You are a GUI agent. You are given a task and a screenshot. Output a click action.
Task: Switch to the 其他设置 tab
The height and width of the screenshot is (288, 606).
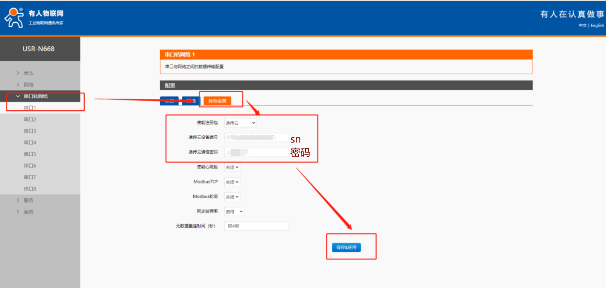tap(217, 101)
